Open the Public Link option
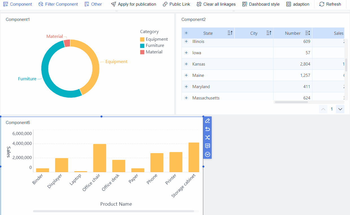 coord(176,4)
